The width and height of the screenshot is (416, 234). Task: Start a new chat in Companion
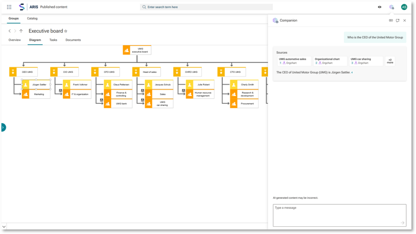(397, 20)
